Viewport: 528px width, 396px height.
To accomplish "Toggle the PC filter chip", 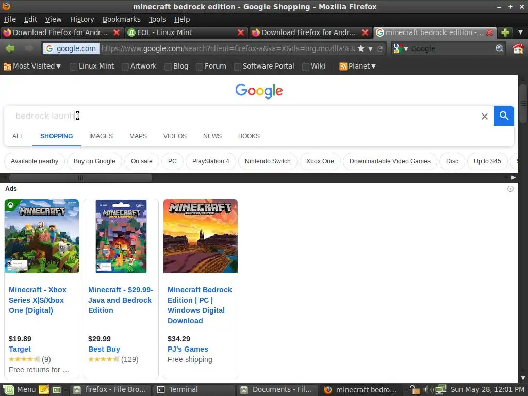I will (x=172, y=161).
